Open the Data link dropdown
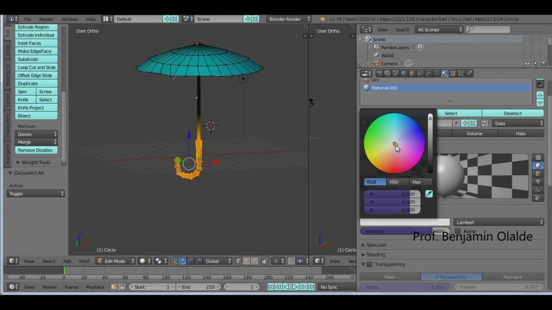 click(x=518, y=124)
